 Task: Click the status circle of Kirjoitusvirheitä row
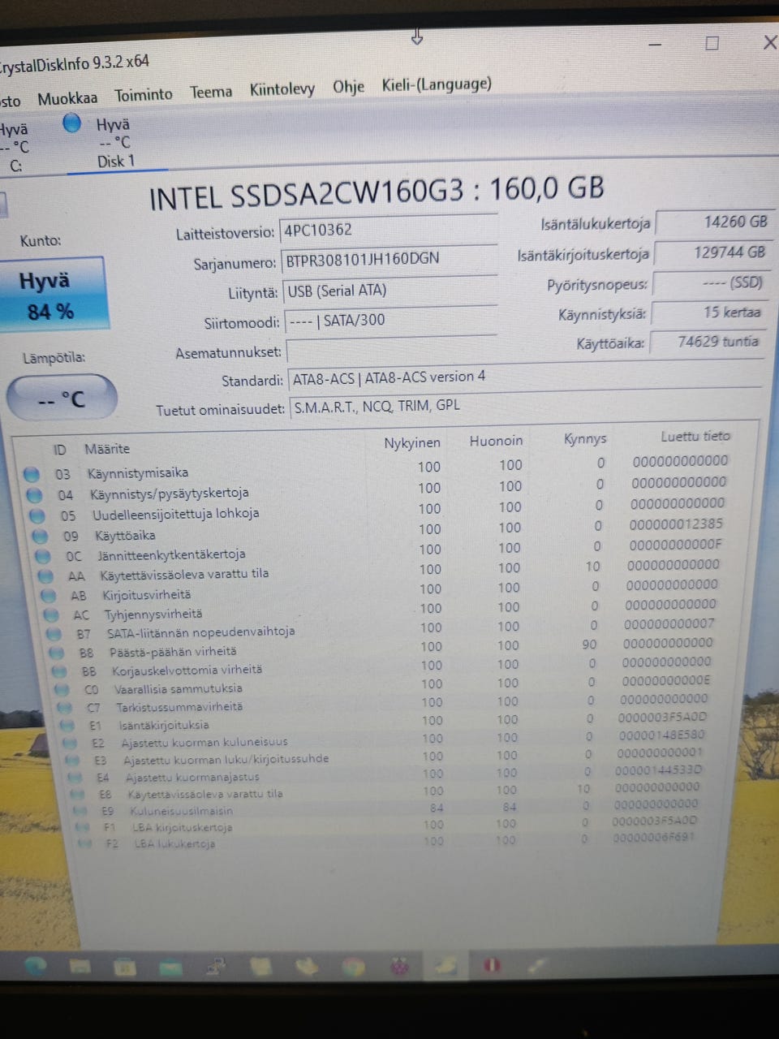coord(49,596)
